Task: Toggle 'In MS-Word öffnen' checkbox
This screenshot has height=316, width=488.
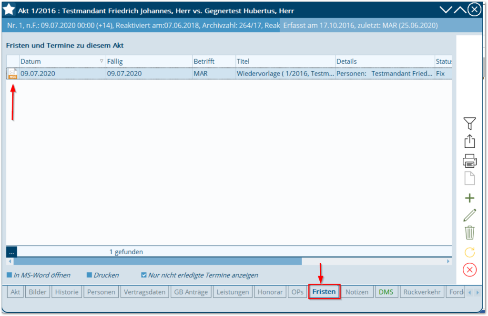Action: coord(10,275)
